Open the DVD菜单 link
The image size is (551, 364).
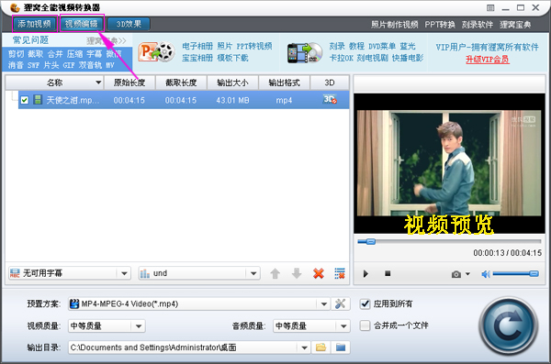tap(382, 46)
